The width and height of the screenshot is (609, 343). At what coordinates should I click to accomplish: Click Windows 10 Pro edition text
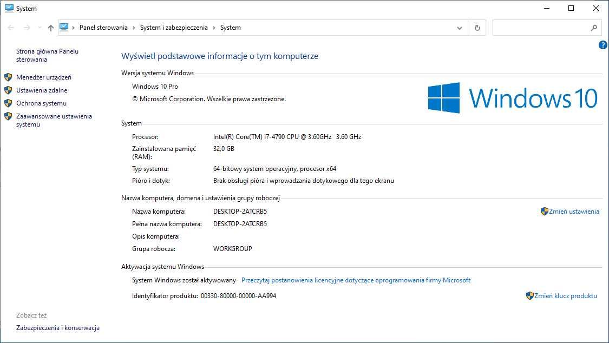[155, 87]
